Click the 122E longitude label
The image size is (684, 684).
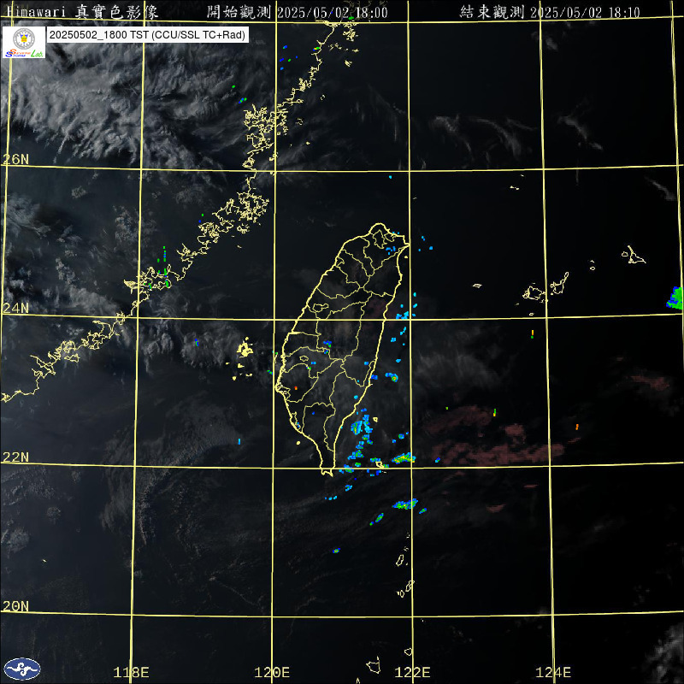(413, 672)
